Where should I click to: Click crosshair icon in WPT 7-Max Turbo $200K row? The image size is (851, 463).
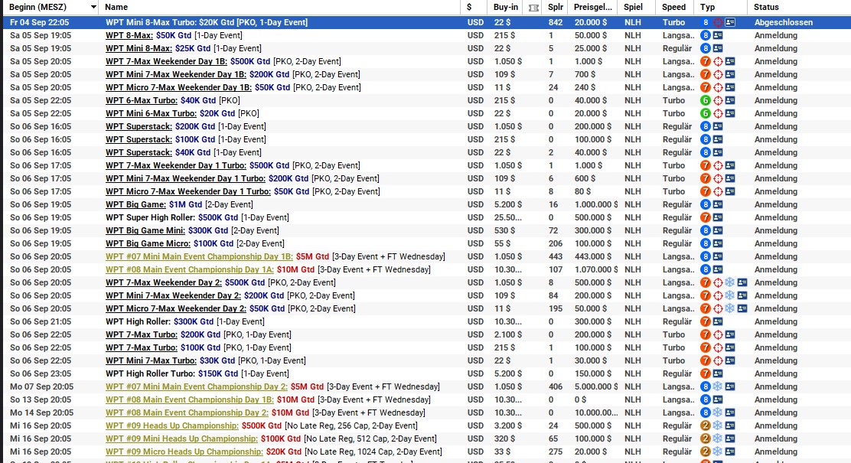(718, 335)
